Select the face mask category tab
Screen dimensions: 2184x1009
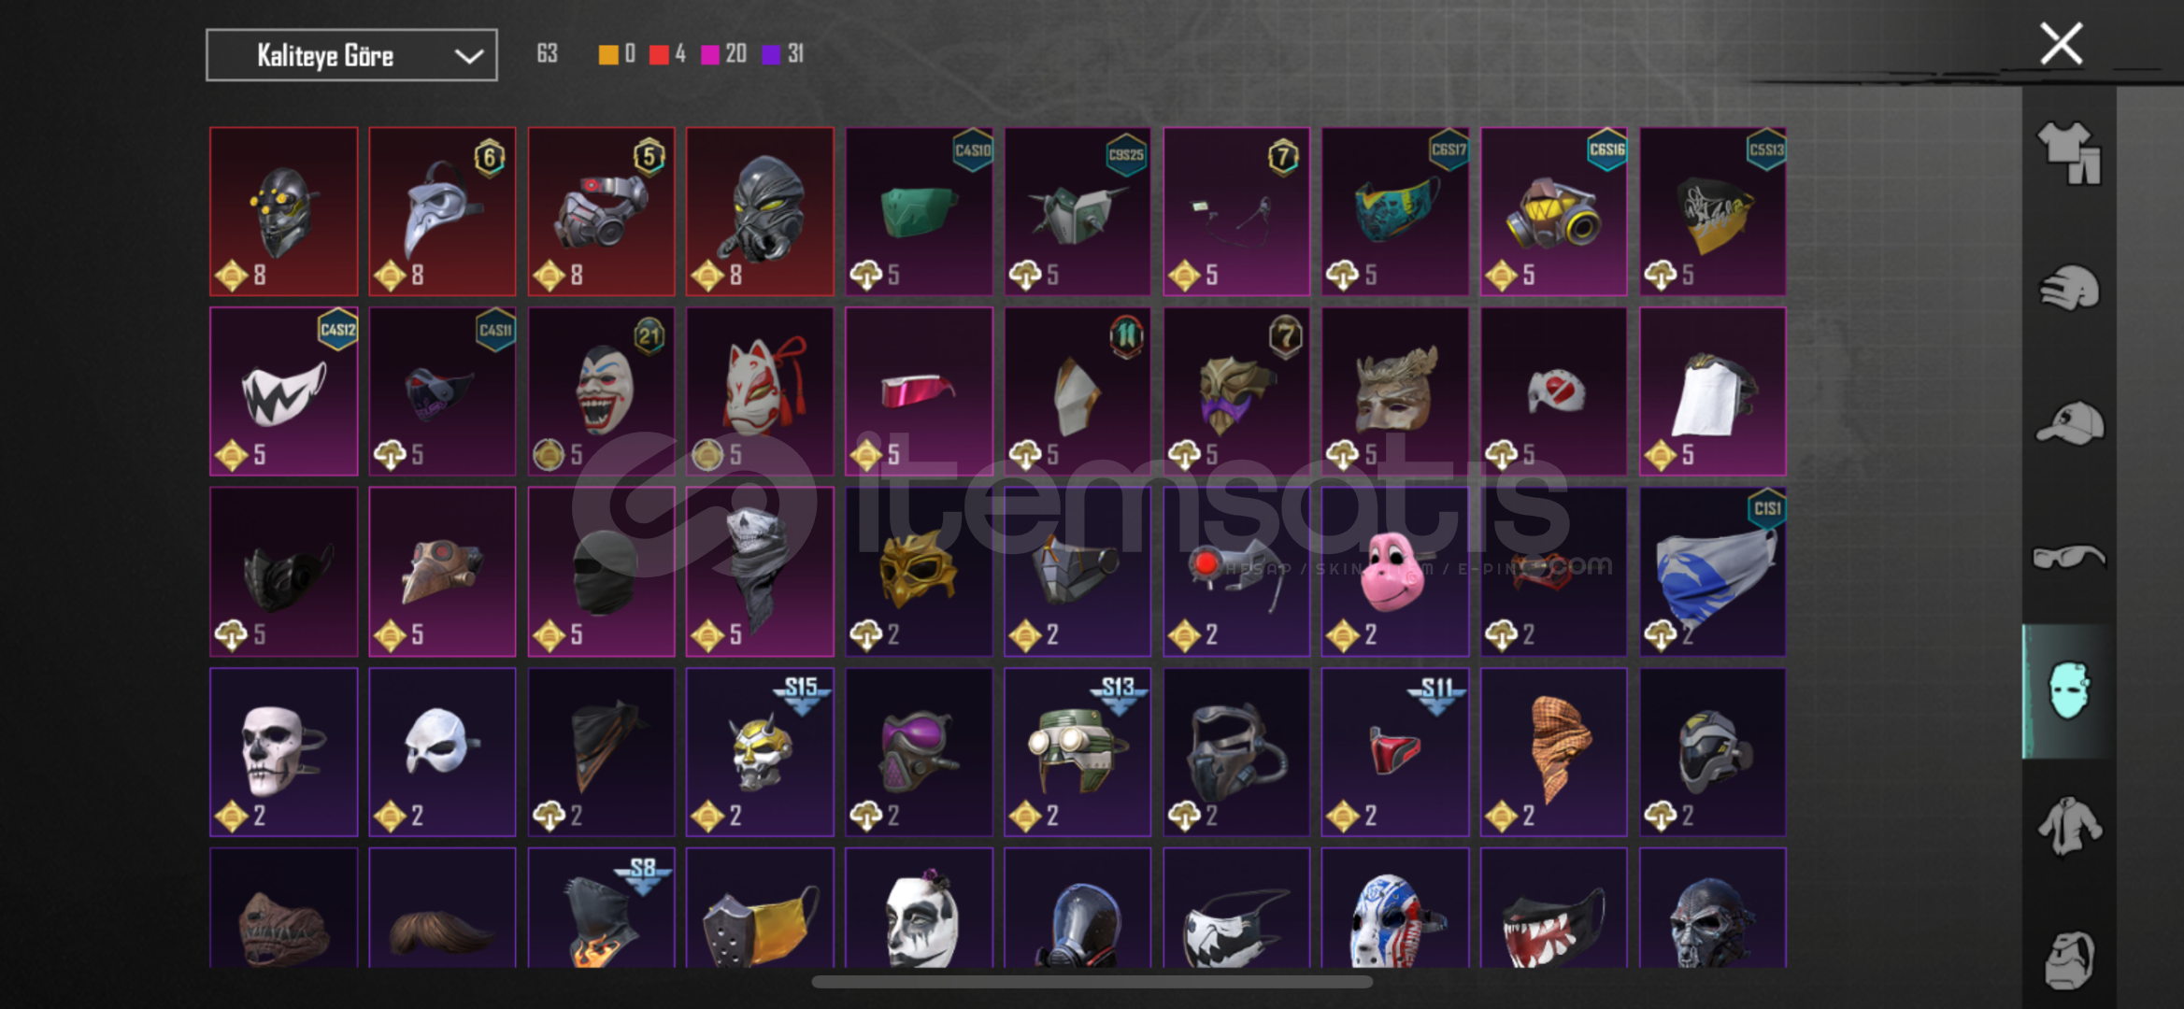pyautogui.click(x=2068, y=691)
